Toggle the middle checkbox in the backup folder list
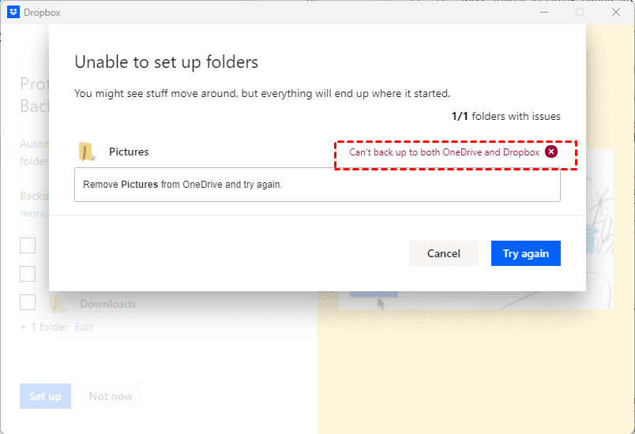The height and width of the screenshot is (434, 635). coord(28,274)
